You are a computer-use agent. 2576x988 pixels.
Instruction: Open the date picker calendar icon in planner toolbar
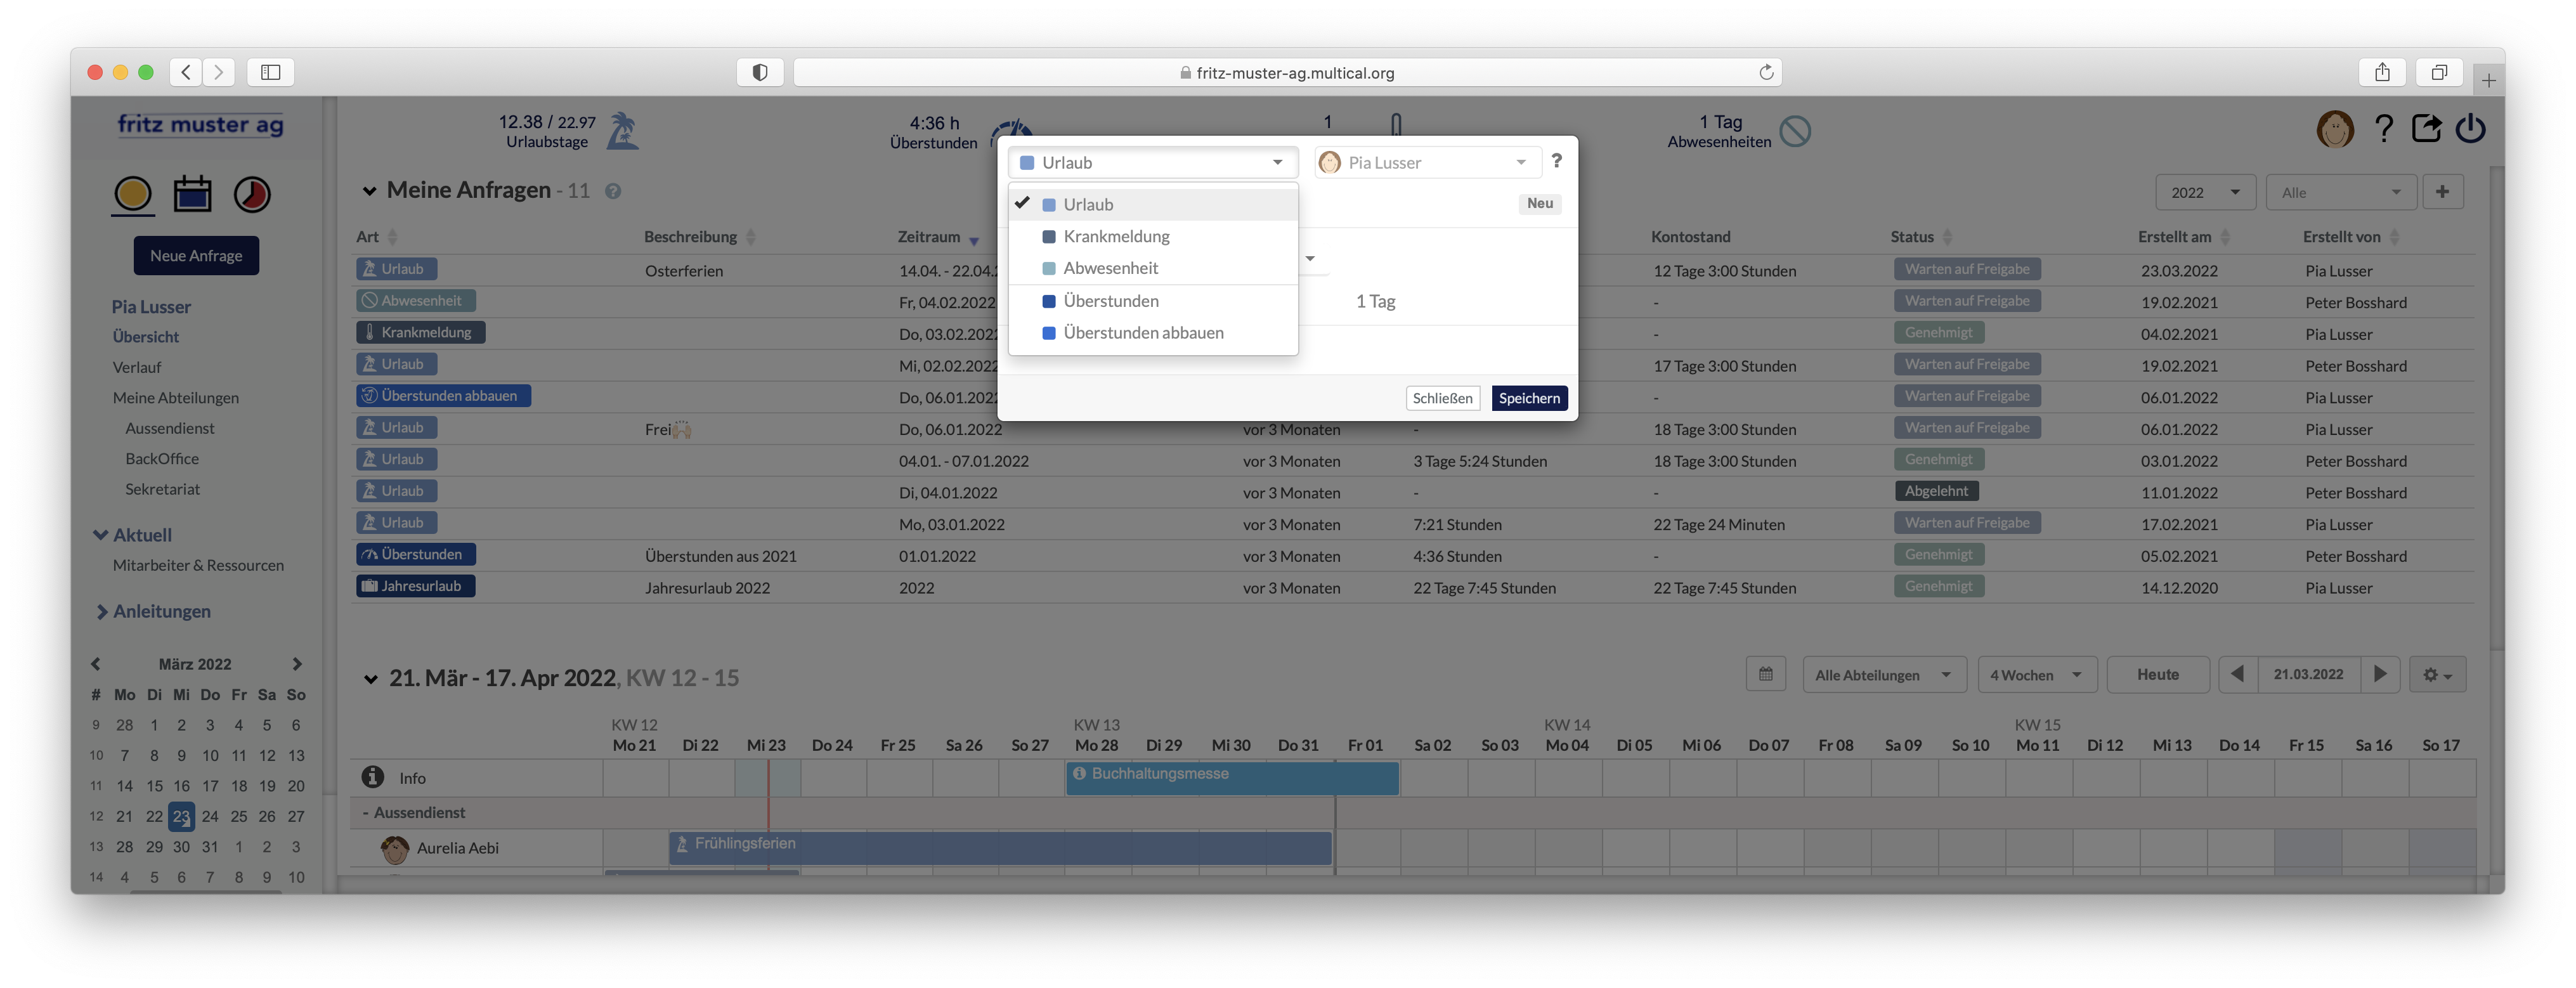tap(1766, 674)
